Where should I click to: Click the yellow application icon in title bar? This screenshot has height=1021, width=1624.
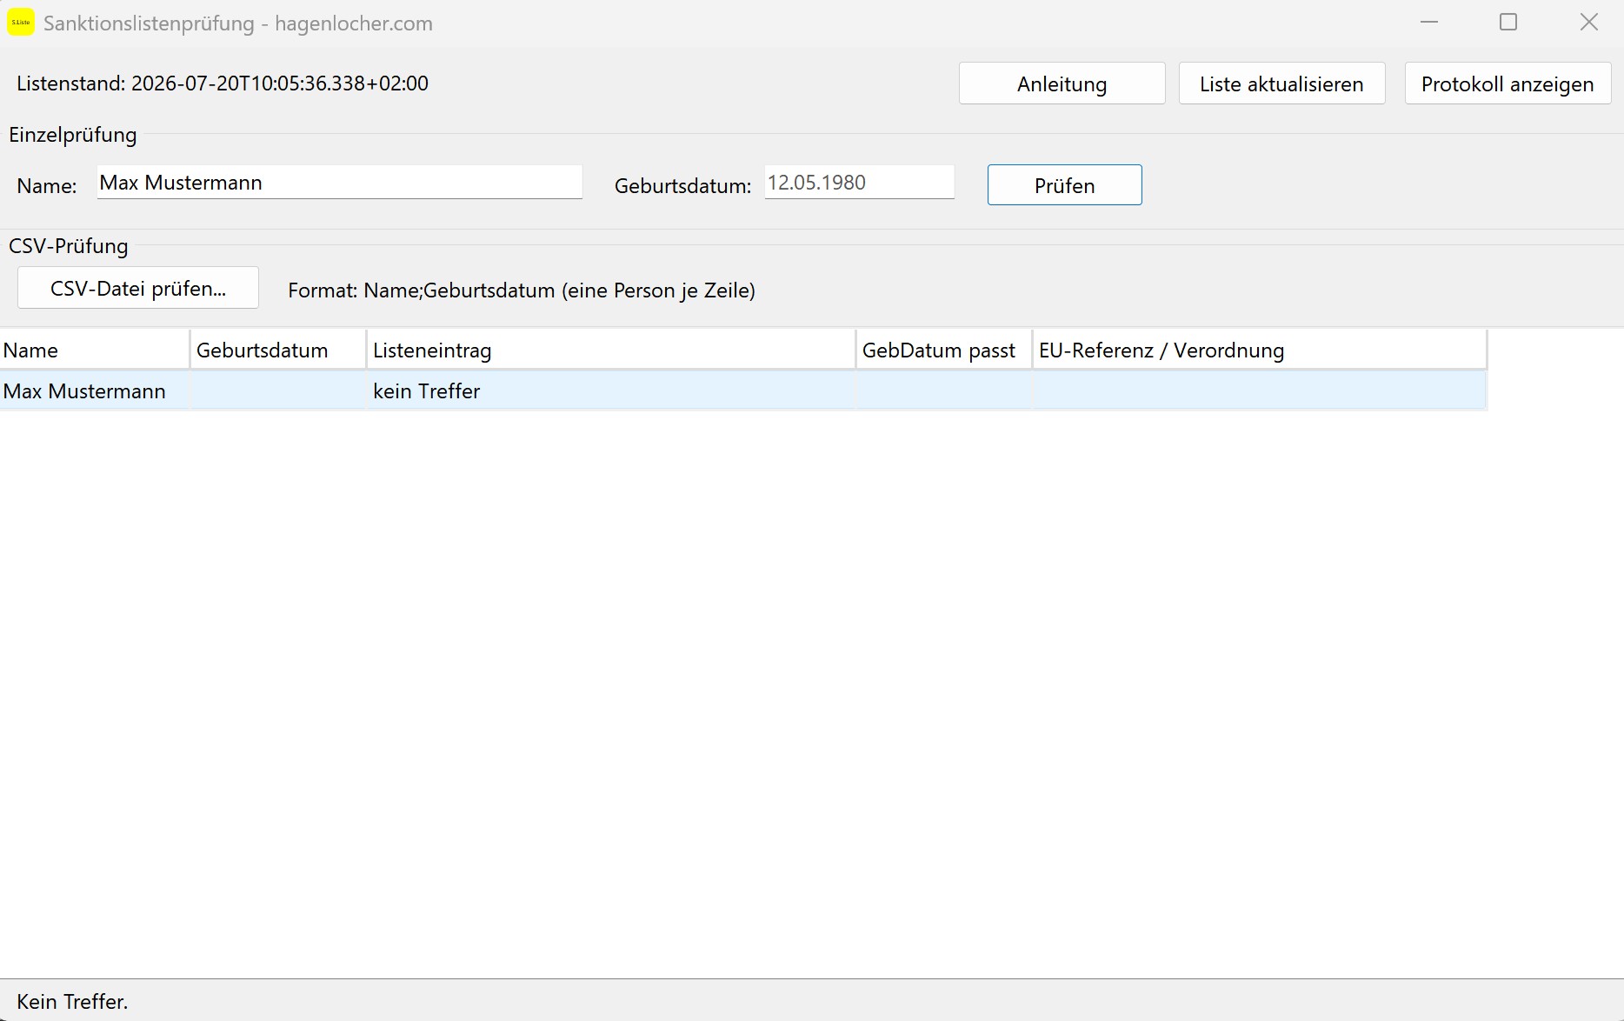[21, 23]
